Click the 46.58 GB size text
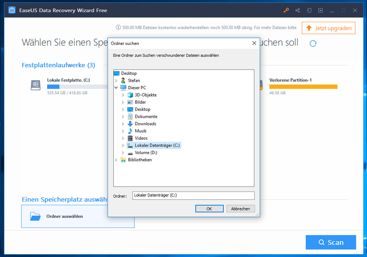The height and width of the screenshot is (257, 367). tap(277, 93)
